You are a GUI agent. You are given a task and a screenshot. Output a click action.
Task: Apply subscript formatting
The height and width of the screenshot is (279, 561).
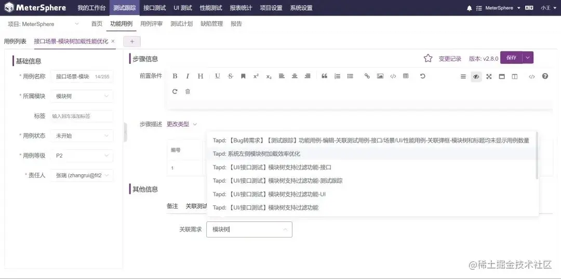[269, 76]
